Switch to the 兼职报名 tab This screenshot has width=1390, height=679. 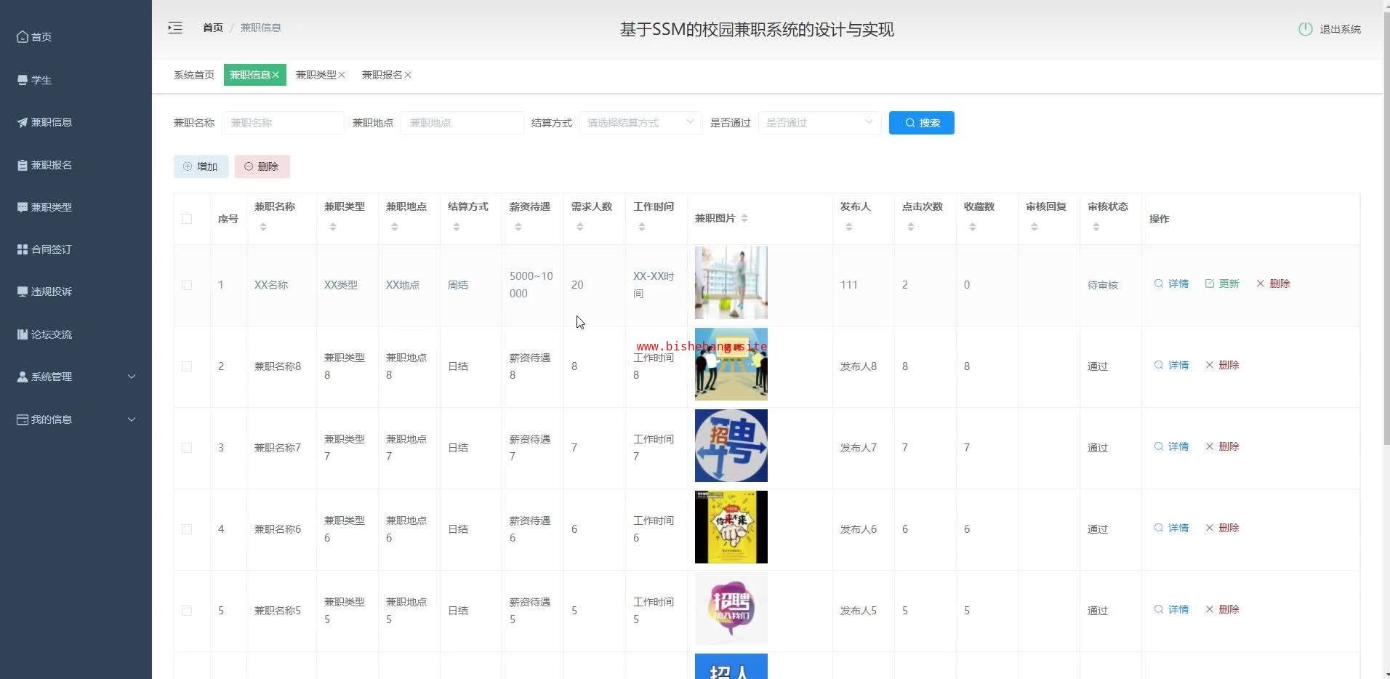[x=382, y=75]
